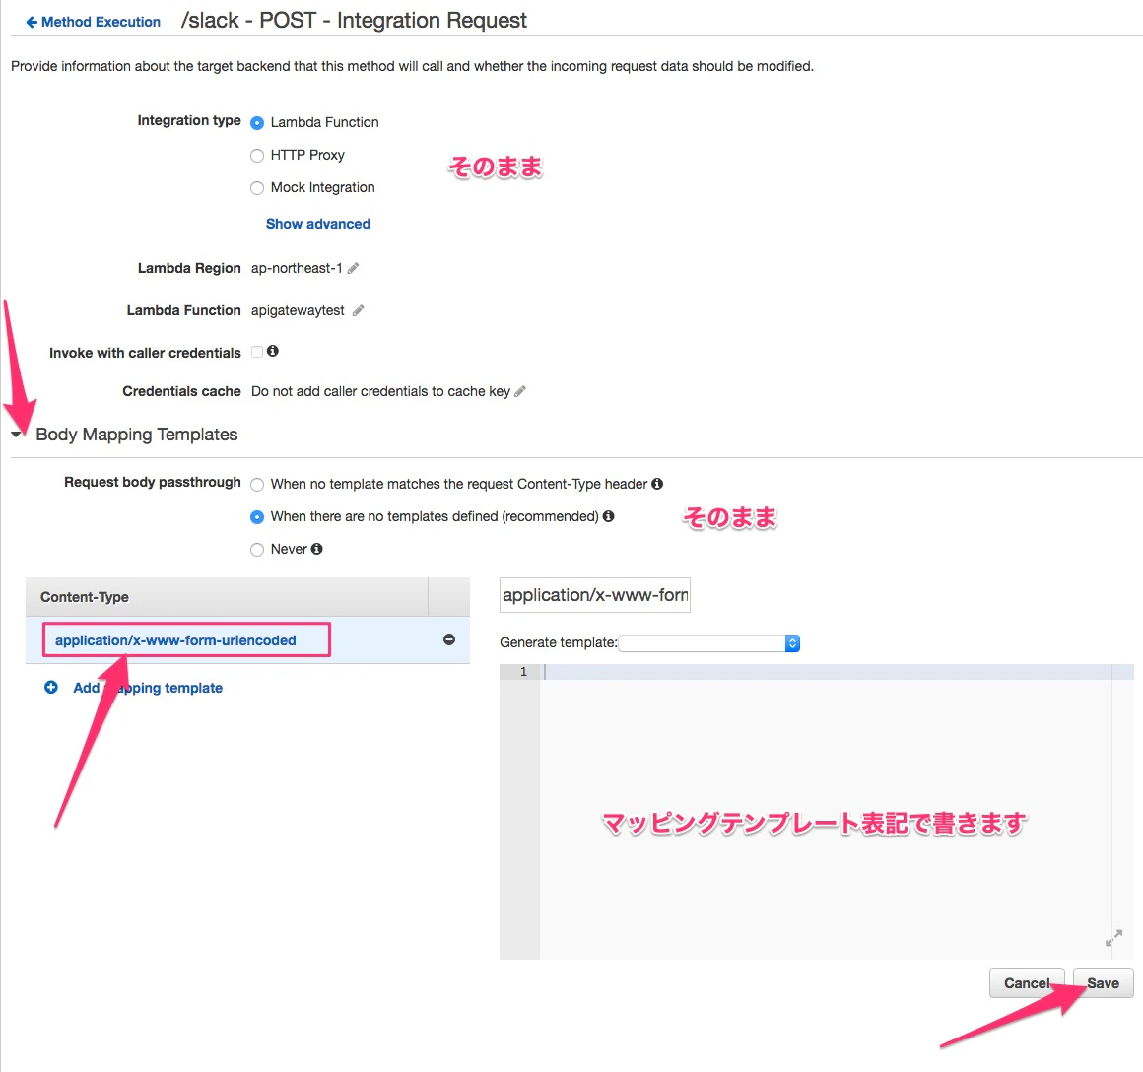Viewport: 1143px width, 1072px height.
Task: Toggle Invoke with caller credentials checkbox
Action: pos(256,352)
